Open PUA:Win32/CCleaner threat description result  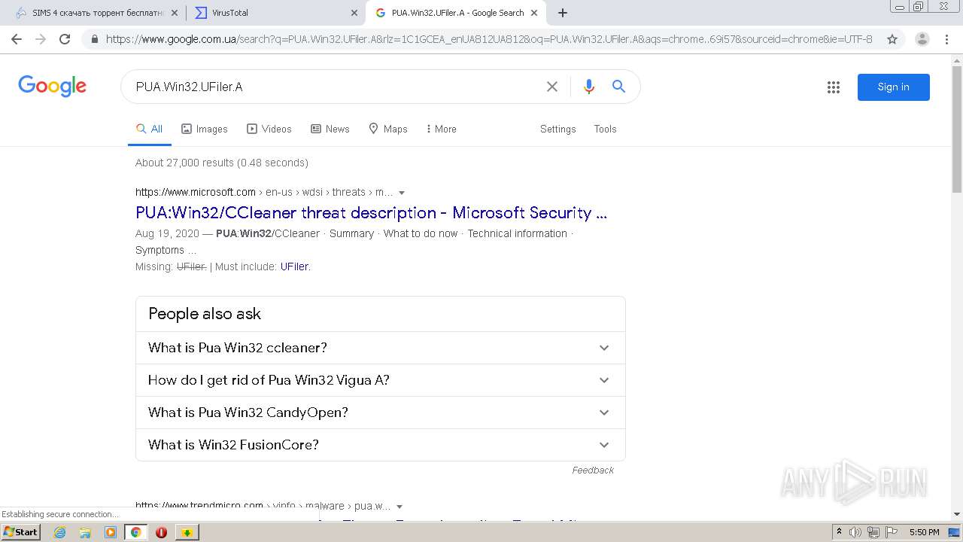point(371,212)
